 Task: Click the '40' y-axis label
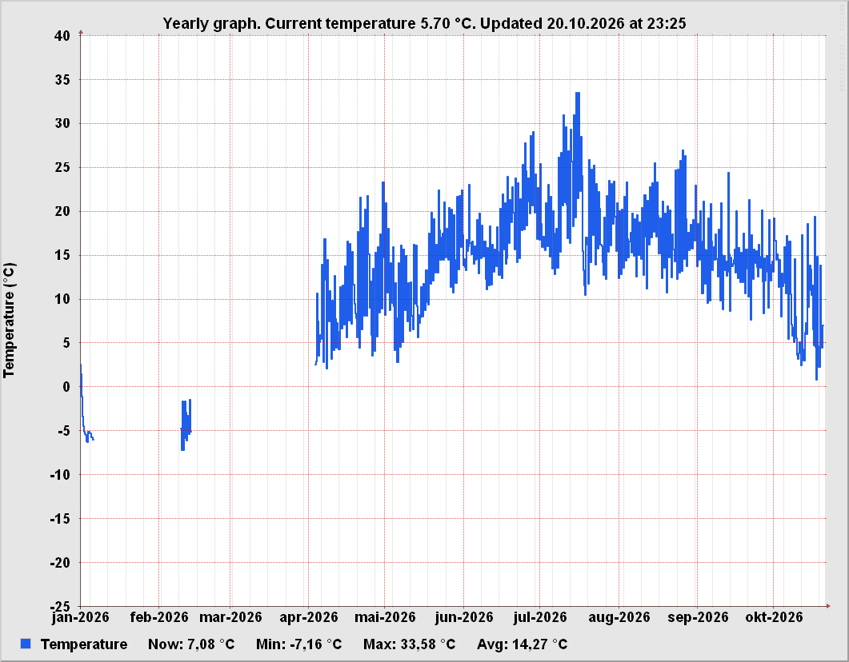coord(62,36)
